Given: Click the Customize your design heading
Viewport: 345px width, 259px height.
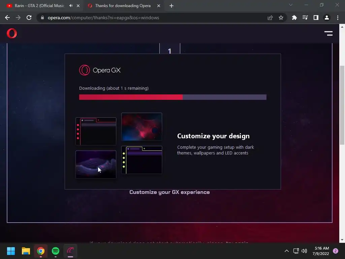Looking at the screenshot, I should pyautogui.click(x=213, y=136).
